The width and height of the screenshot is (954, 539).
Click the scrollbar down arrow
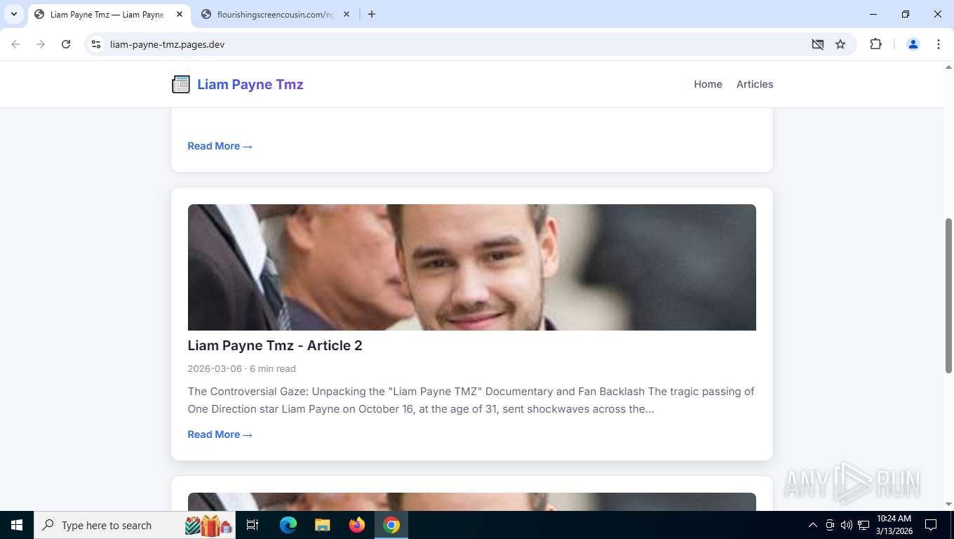tap(949, 505)
